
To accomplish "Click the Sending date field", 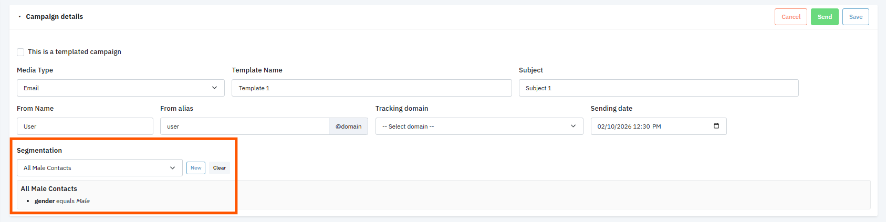I will coord(651,126).
